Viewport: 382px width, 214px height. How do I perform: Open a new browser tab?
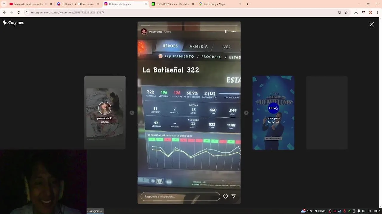pos(247,4)
